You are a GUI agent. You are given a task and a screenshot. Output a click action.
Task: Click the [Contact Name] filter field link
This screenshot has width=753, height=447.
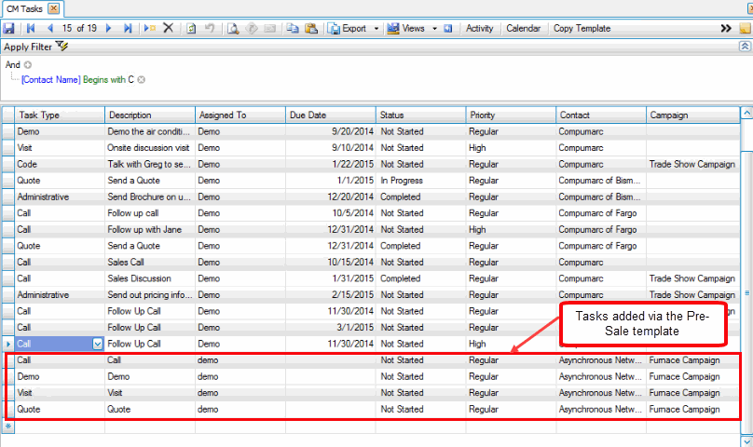[50, 79]
